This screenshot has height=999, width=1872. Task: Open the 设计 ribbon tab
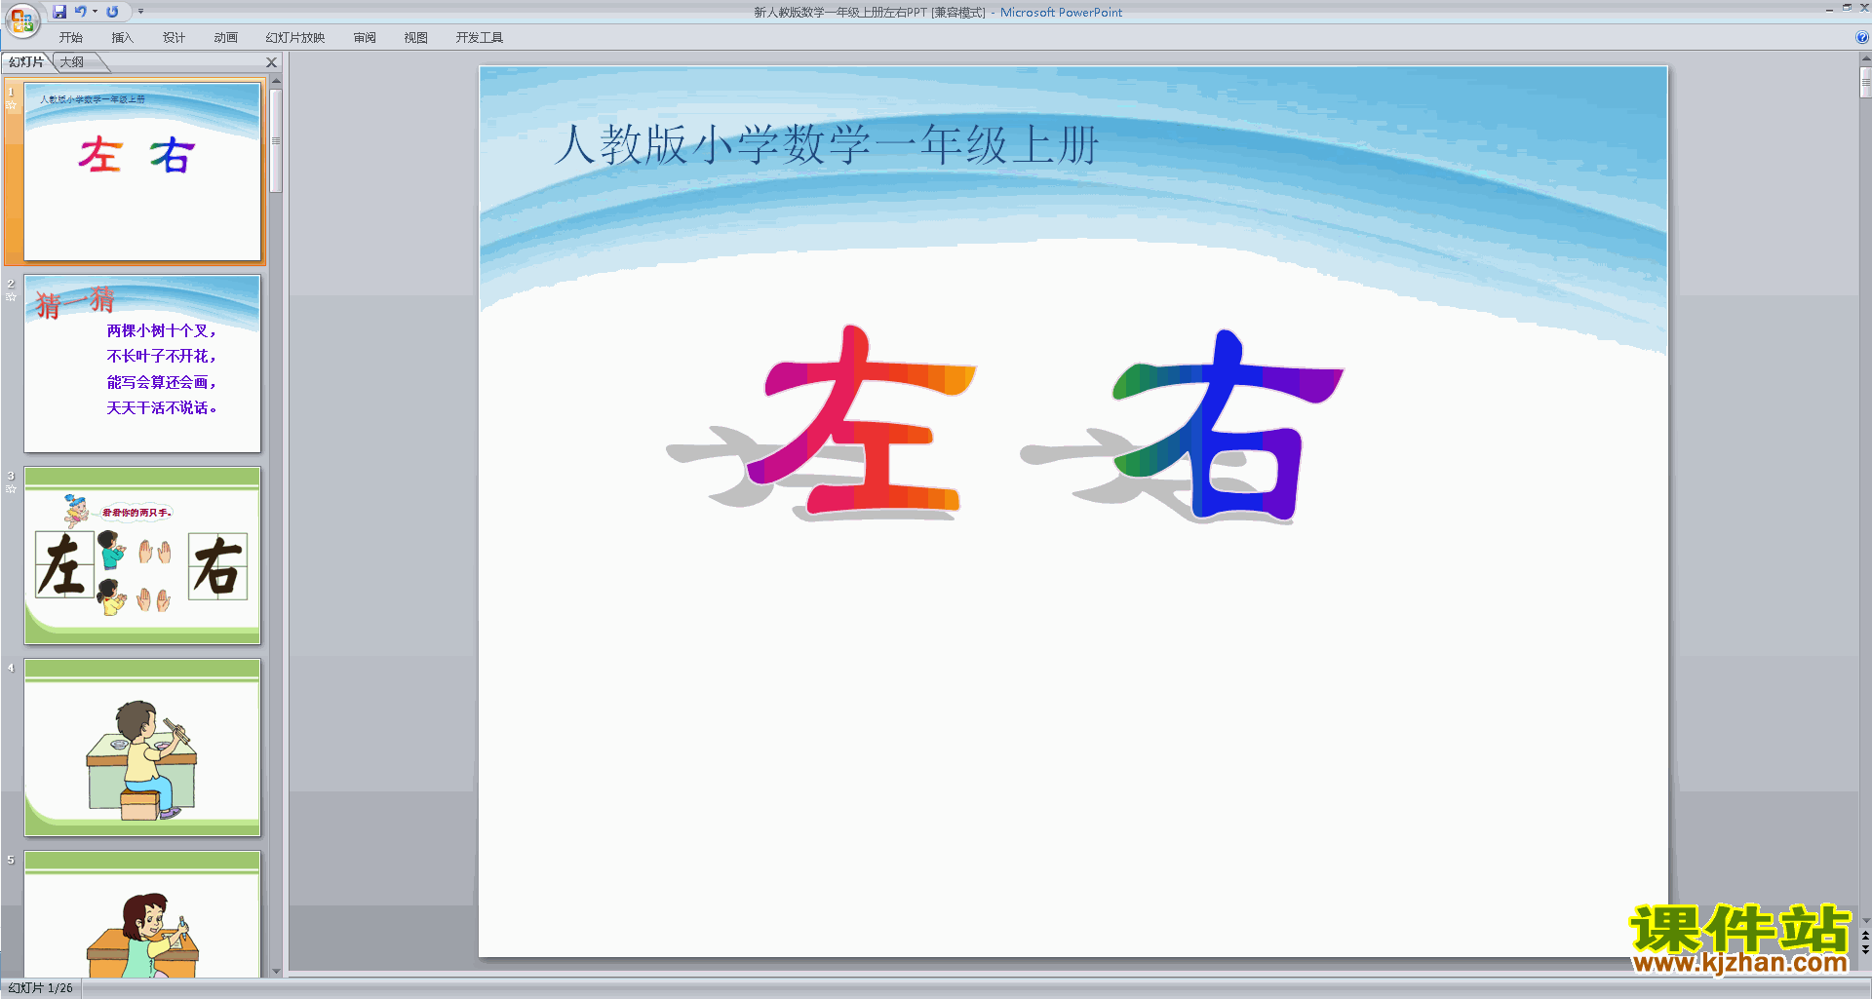coord(174,38)
